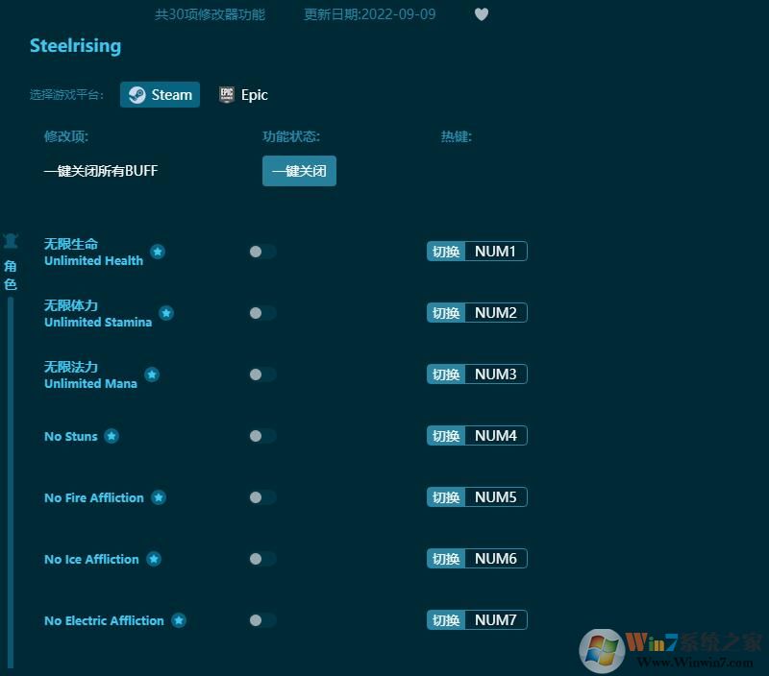Toggle the No Stuns switch
Screen dimensions: 769x676
pos(261,436)
